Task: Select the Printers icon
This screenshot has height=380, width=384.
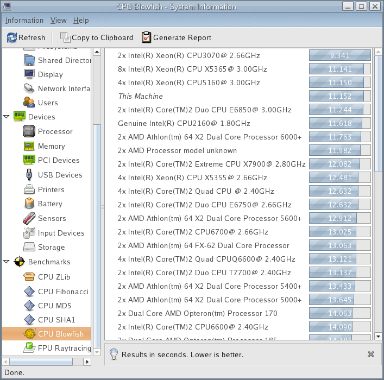Action: (29, 189)
